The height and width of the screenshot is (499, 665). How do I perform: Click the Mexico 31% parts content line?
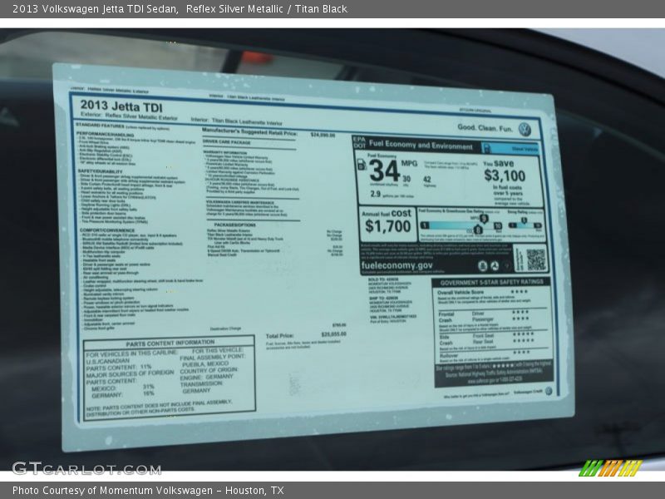click(123, 388)
